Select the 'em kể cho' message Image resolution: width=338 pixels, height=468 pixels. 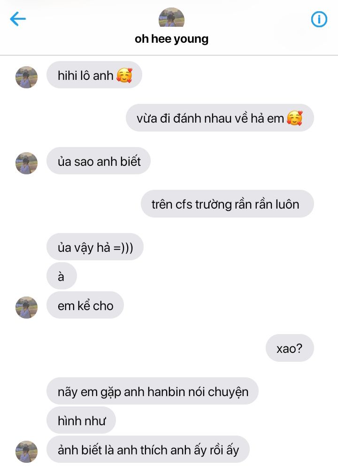tap(85, 305)
